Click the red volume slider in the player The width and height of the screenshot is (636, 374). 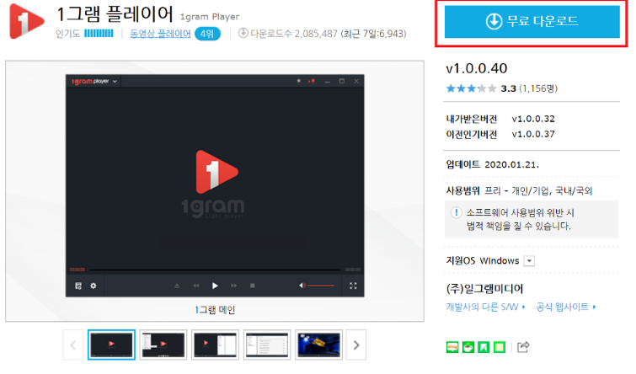pyautogui.click(x=321, y=286)
